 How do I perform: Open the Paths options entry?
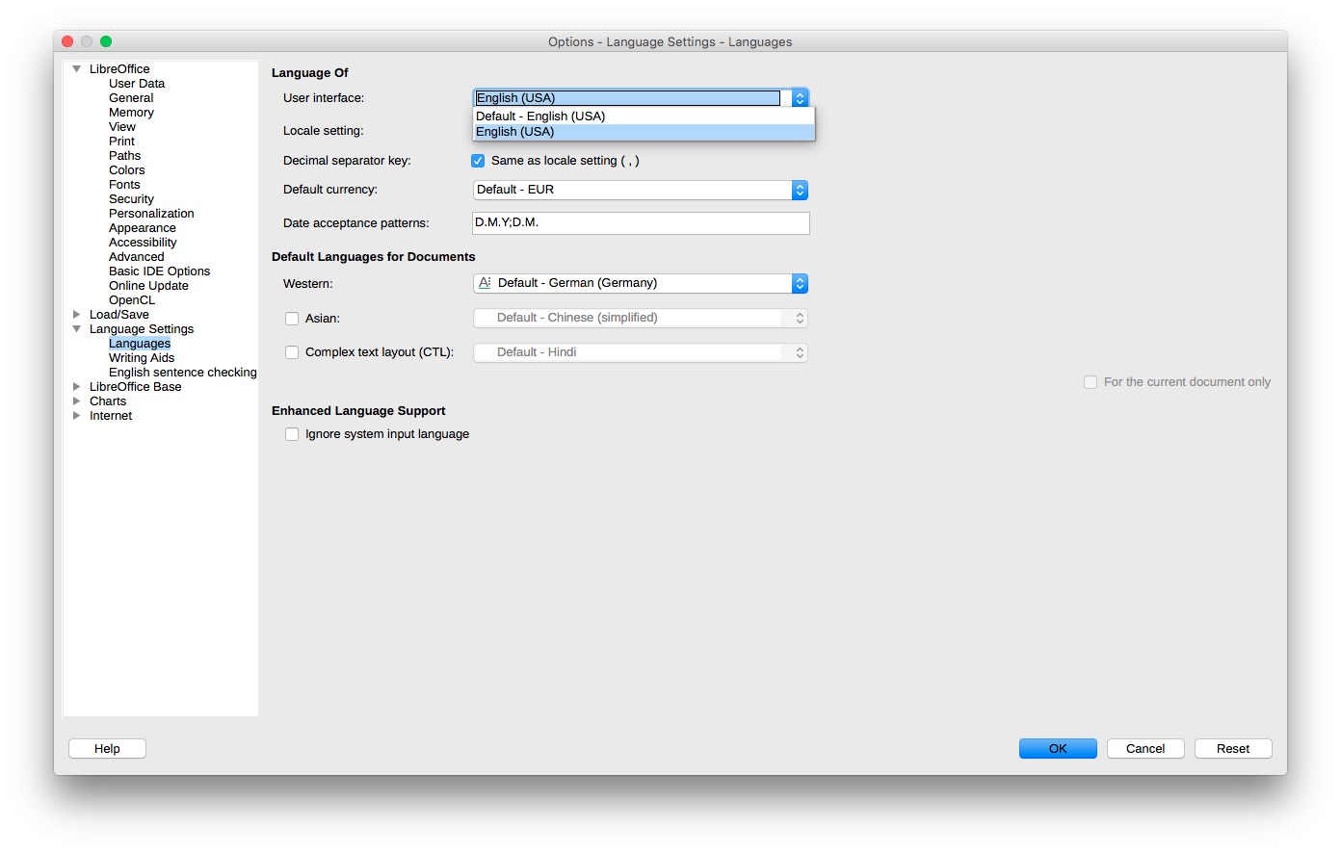pos(124,156)
